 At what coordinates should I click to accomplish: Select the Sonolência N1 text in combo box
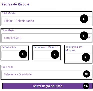pyautogui.click(x=13, y=38)
